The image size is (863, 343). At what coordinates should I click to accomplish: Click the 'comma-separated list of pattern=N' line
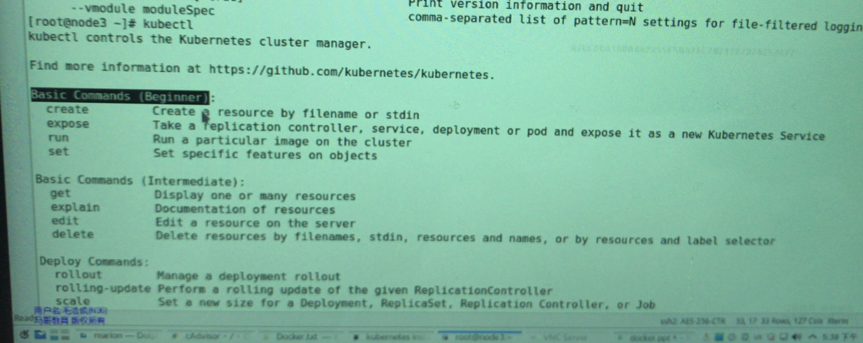point(635,21)
